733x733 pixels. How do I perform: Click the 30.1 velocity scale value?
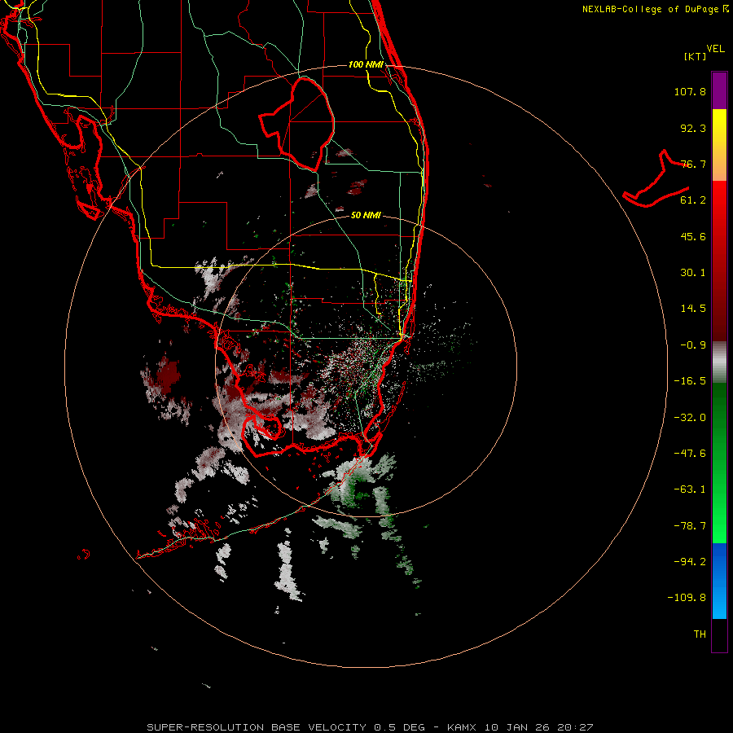point(693,273)
